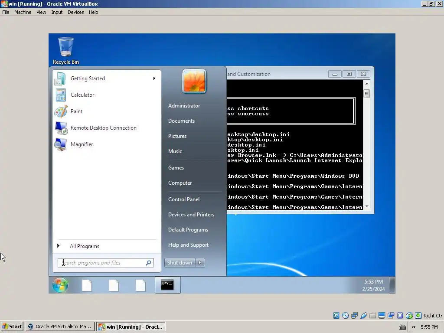Open Administrator personal folder link
Screen dimensions: 444x333
(184, 106)
